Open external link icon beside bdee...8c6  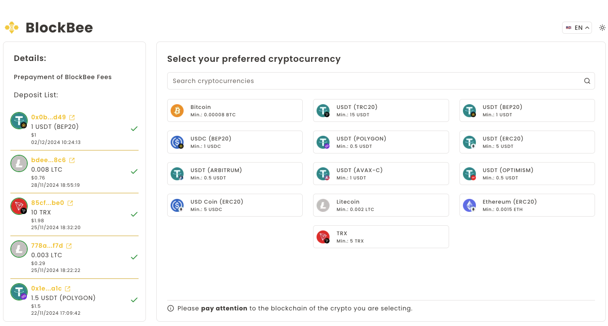click(x=72, y=160)
